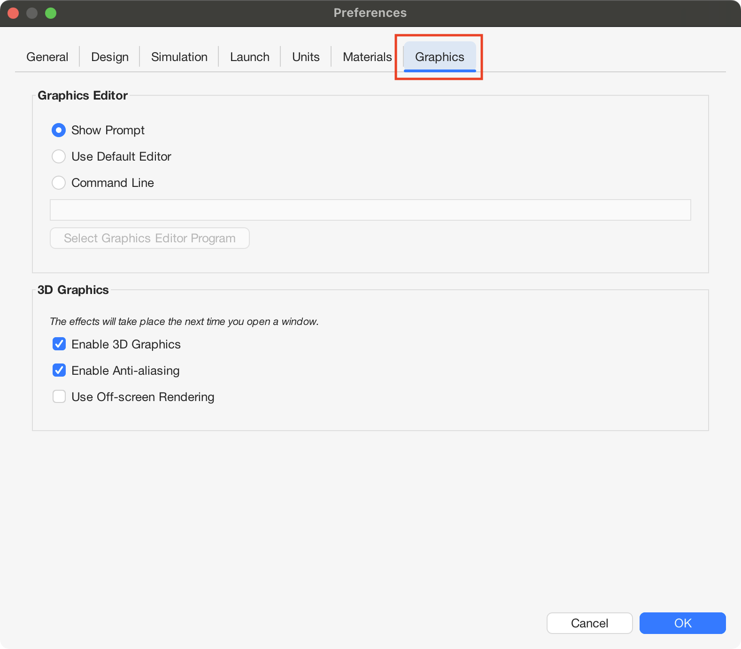Select the Show Prompt radio option
Screen dimensions: 741x649
click(59, 130)
